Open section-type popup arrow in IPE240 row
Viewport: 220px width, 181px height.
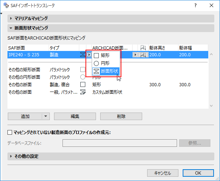pyautogui.click(x=89, y=55)
